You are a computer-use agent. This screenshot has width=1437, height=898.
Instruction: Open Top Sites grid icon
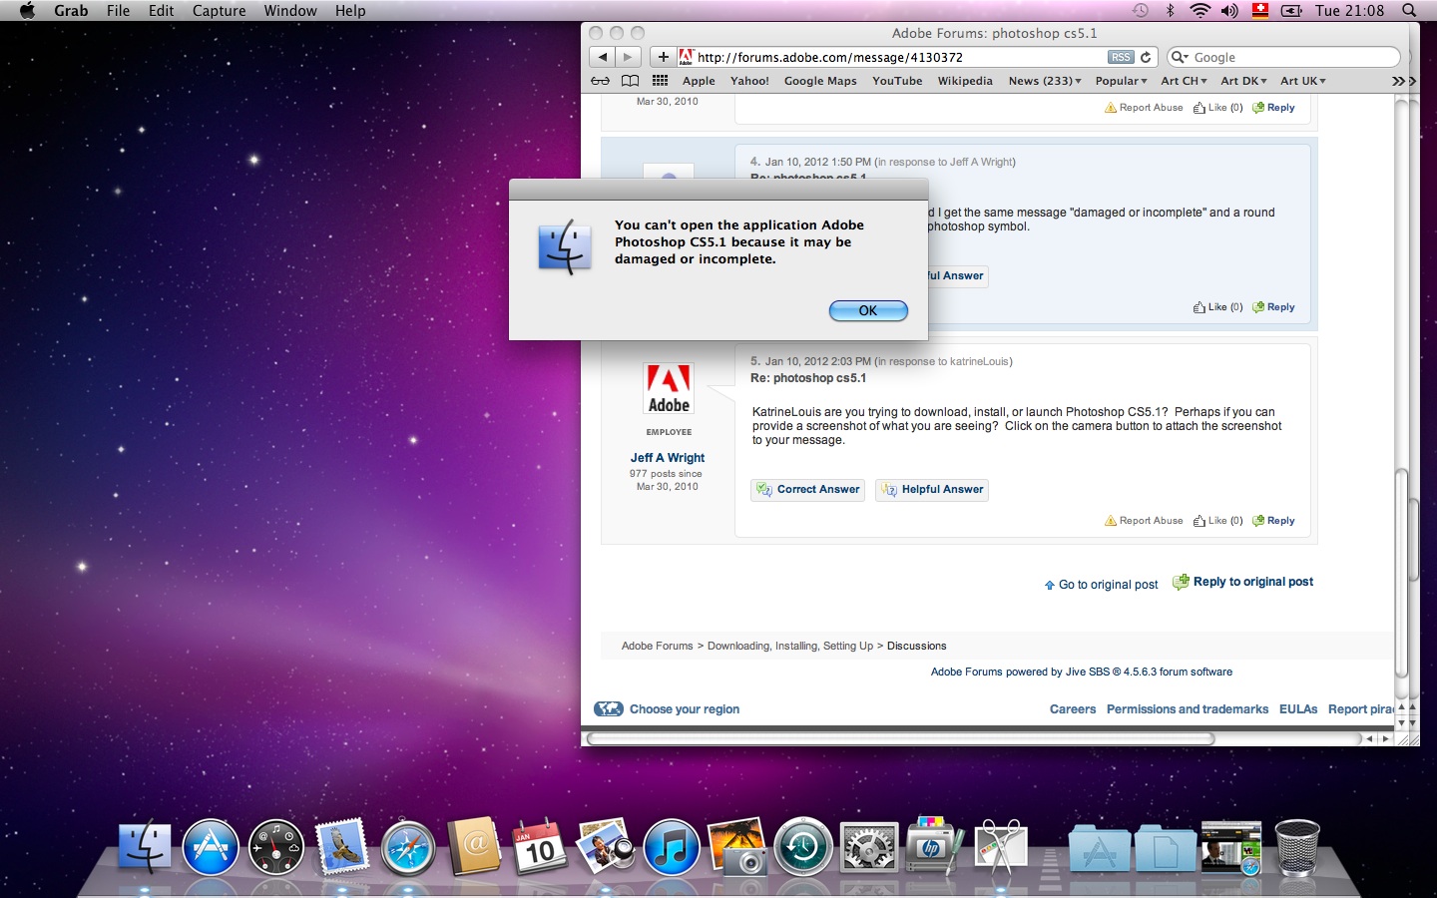660,81
